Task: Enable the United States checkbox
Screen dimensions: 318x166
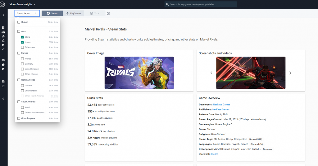Action: pyautogui.click(x=23, y=91)
